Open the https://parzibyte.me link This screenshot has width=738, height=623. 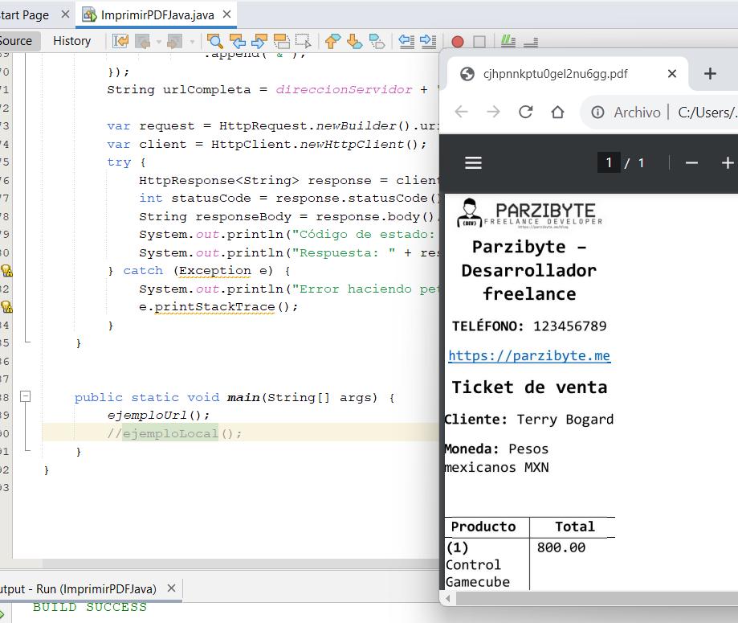click(x=529, y=356)
